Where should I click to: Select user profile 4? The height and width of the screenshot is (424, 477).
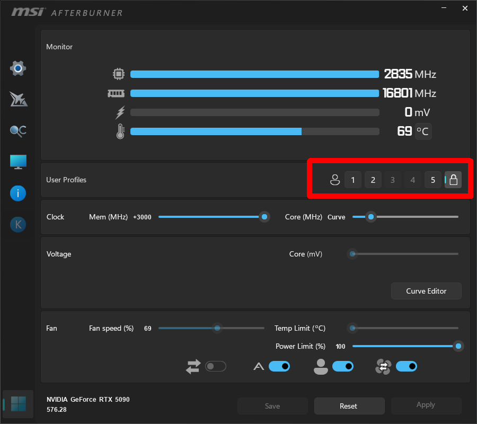click(x=413, y=180)
